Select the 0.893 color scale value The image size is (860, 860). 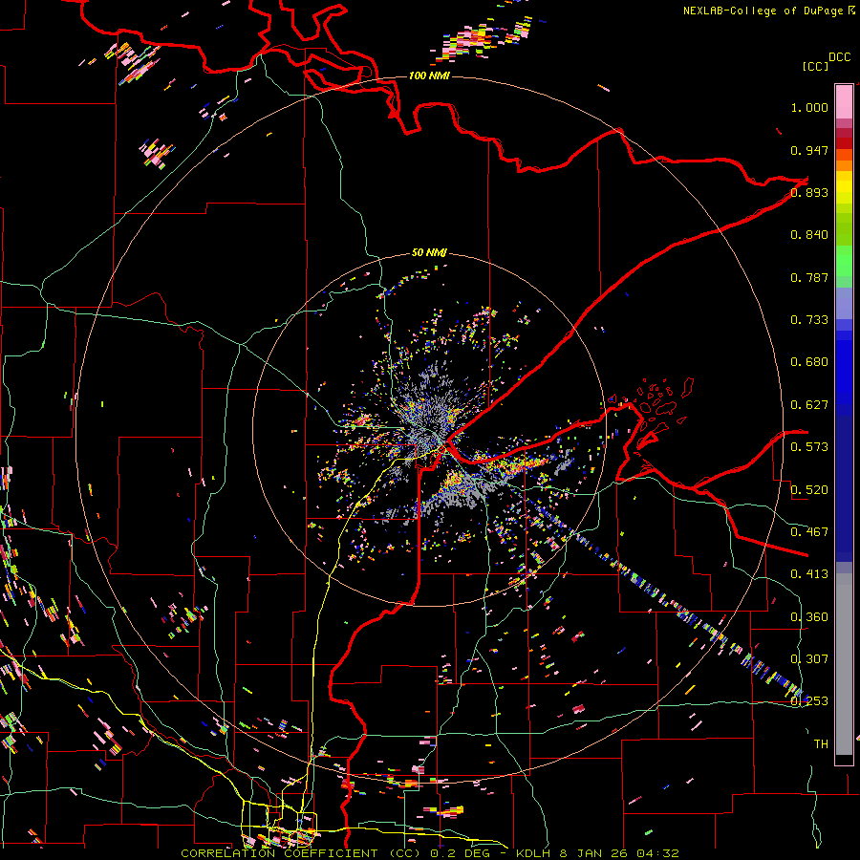(x=809, y=192)
